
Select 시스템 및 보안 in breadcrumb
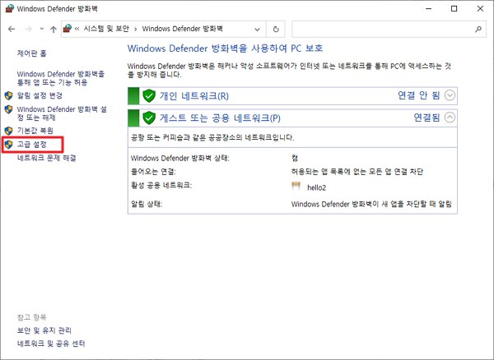point(106,29)
